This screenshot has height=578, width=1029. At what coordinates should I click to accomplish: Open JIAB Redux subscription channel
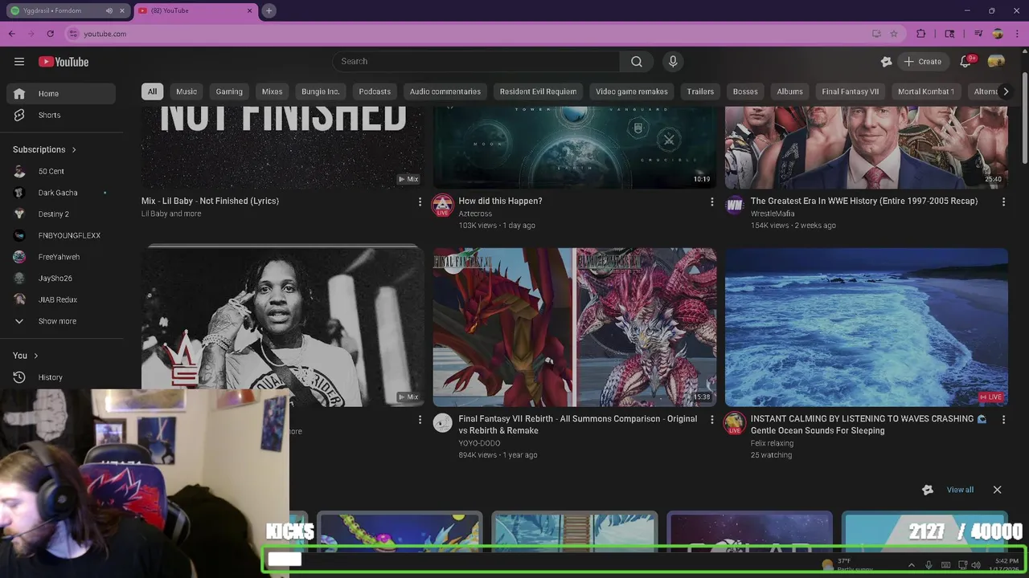61,299
